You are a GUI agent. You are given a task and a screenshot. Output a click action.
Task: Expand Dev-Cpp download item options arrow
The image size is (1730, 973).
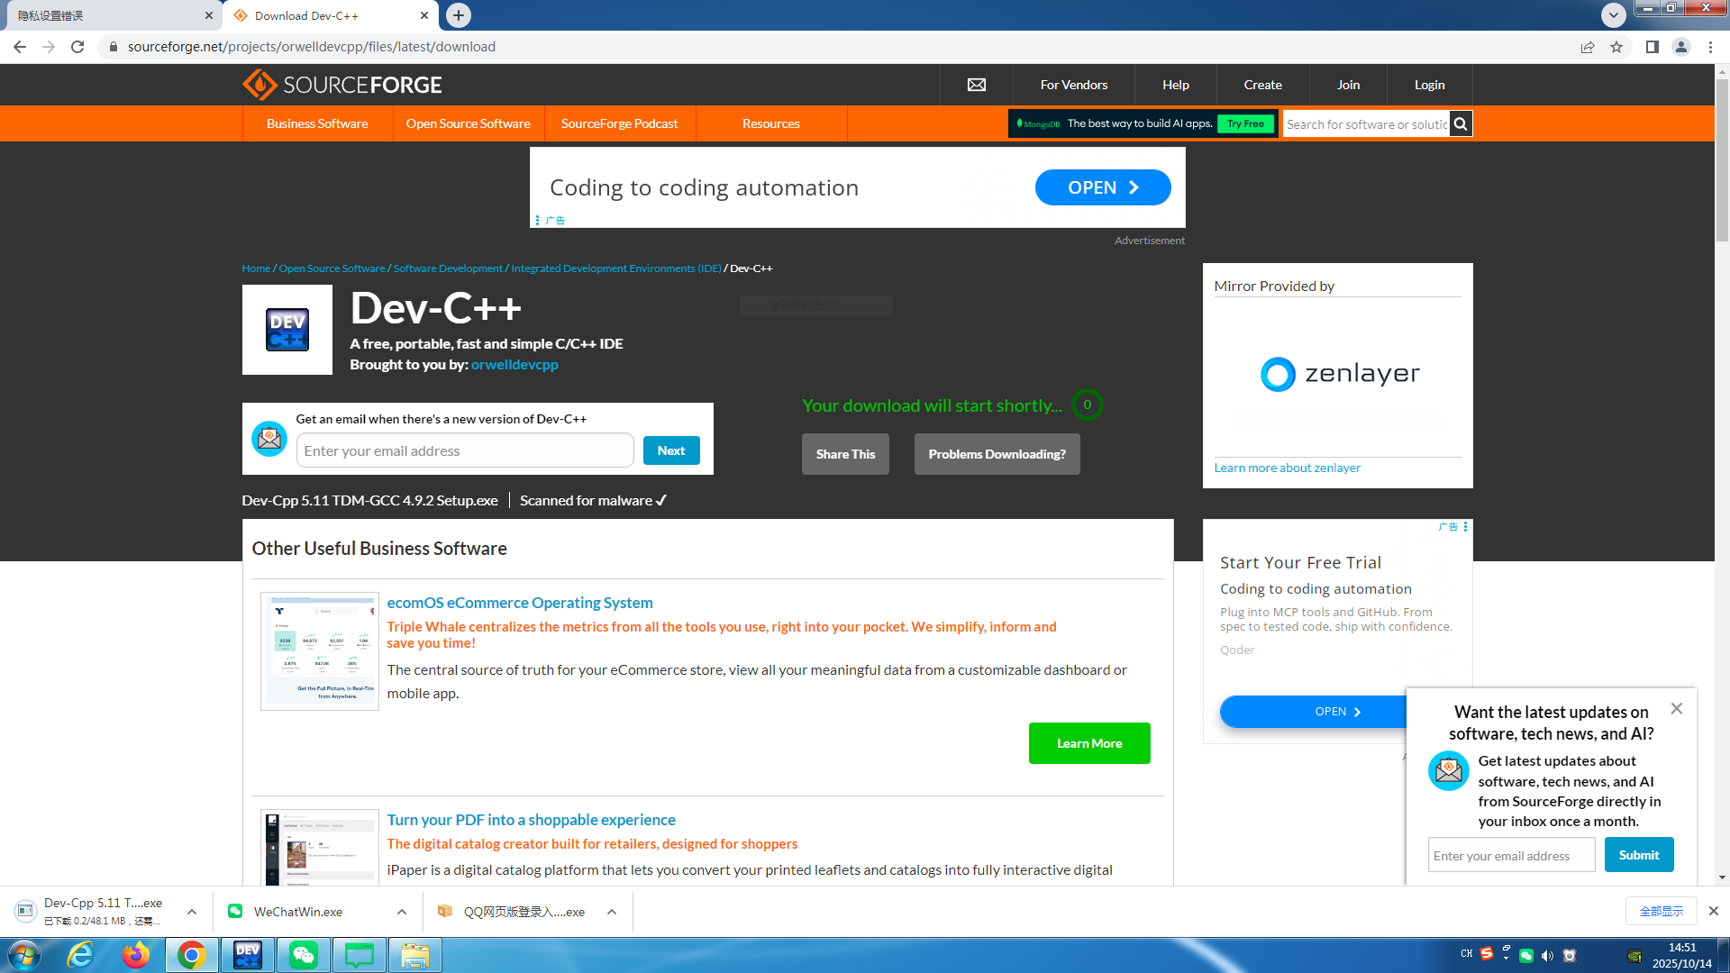pos(192,912)
